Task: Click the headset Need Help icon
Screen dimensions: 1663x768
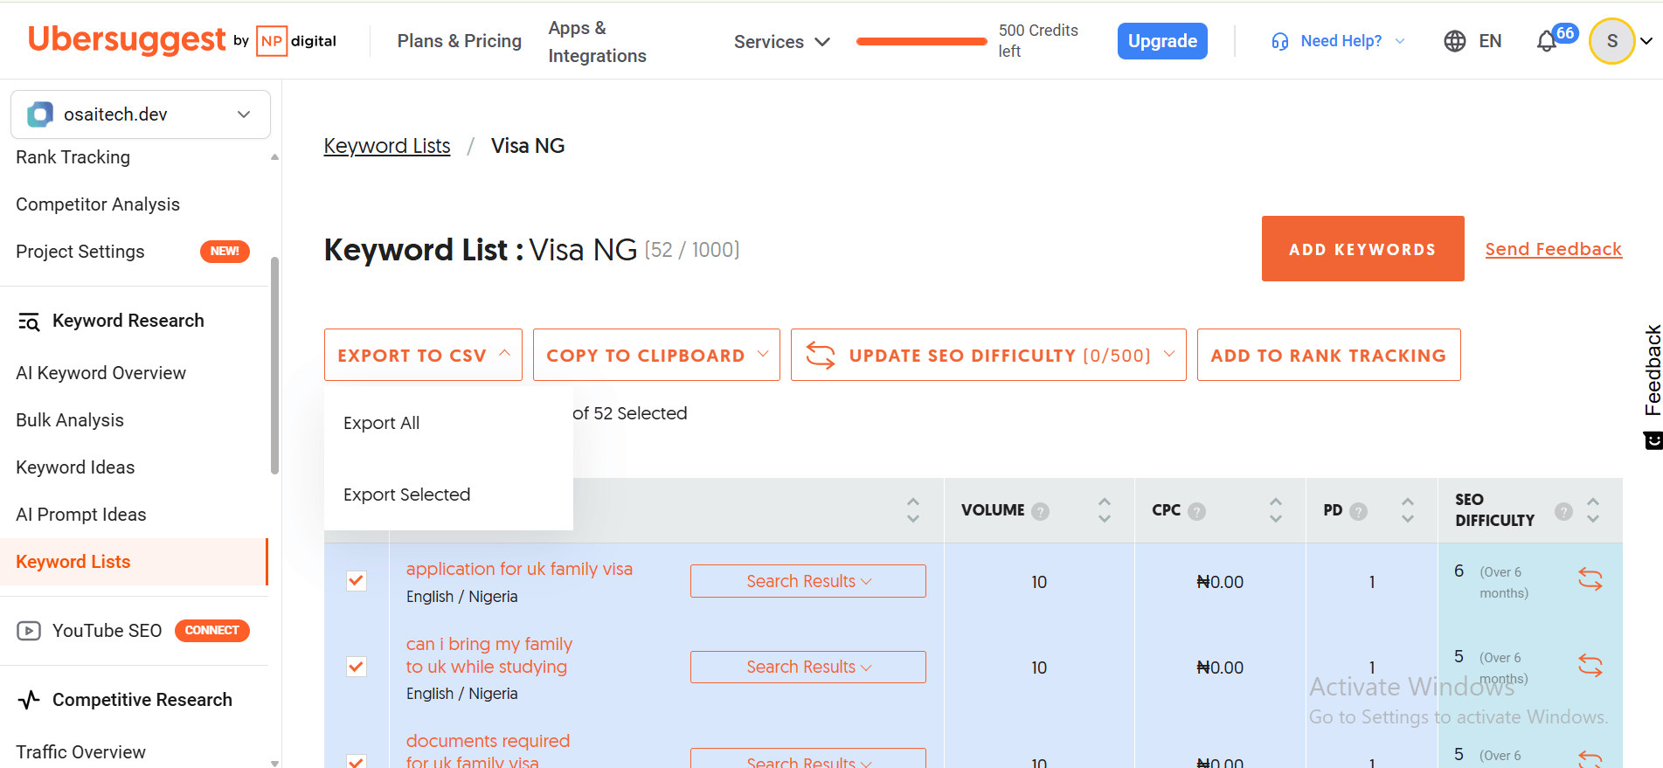Action: (1280, 41)
